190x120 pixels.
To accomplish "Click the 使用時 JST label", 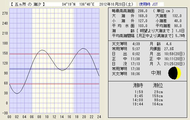I will (x=149, y=4).
